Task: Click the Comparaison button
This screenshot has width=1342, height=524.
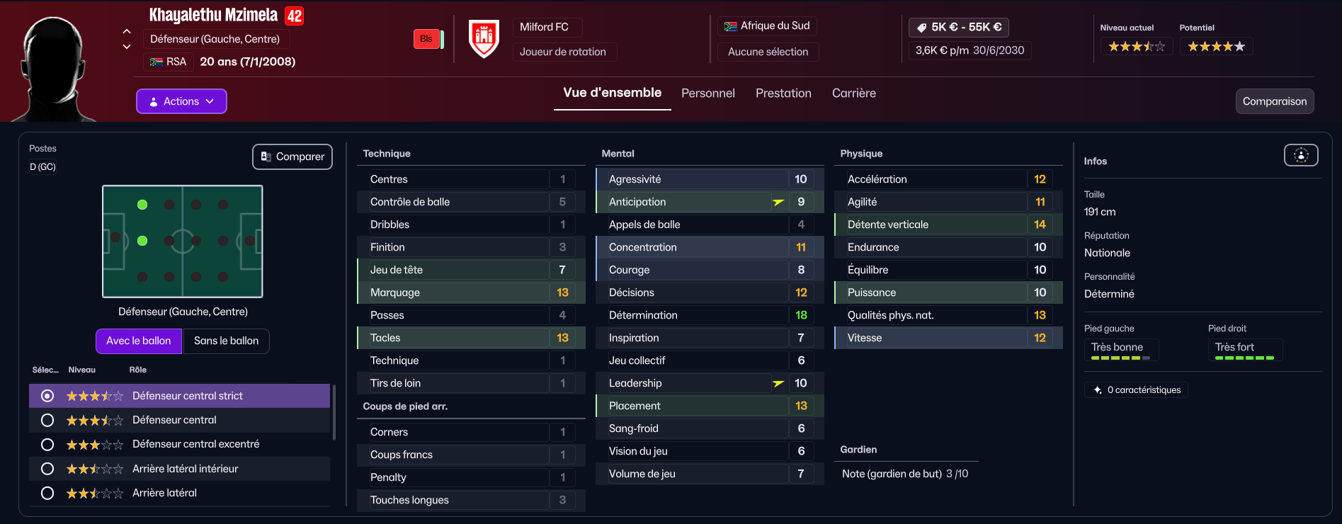Action: click(1275, 101)
